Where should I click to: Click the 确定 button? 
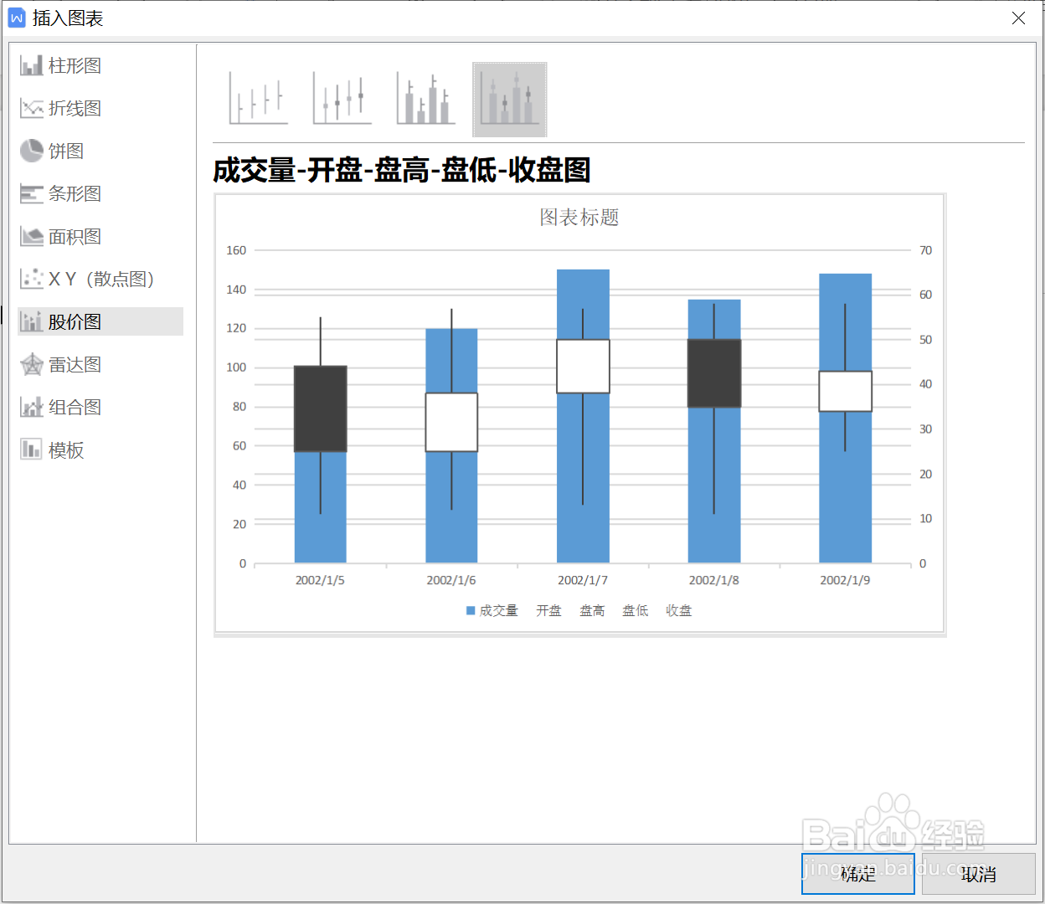[858, 874]
